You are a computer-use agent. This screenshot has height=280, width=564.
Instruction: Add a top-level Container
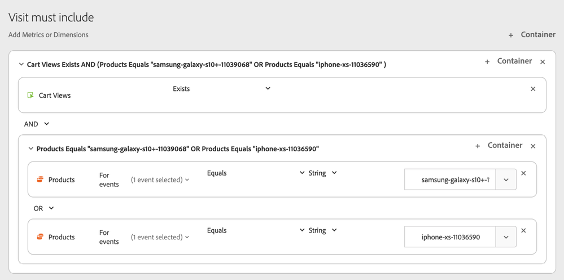pos(532,35)
